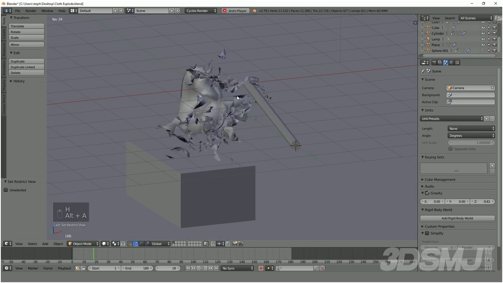The image size is (503, 283).
Task: Open the Cycles Render engine dropdown
Action: (201, 11)
